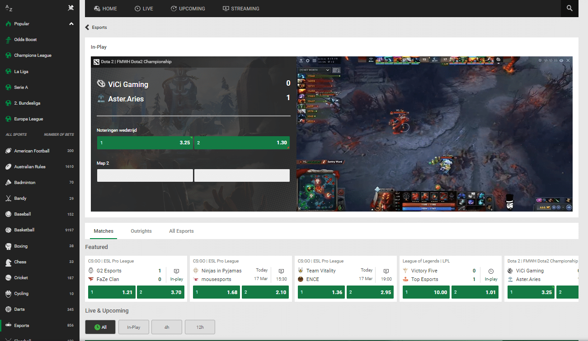Open La Liga from the Popular list
The image size is (588, 341).
tap(21, 71)
